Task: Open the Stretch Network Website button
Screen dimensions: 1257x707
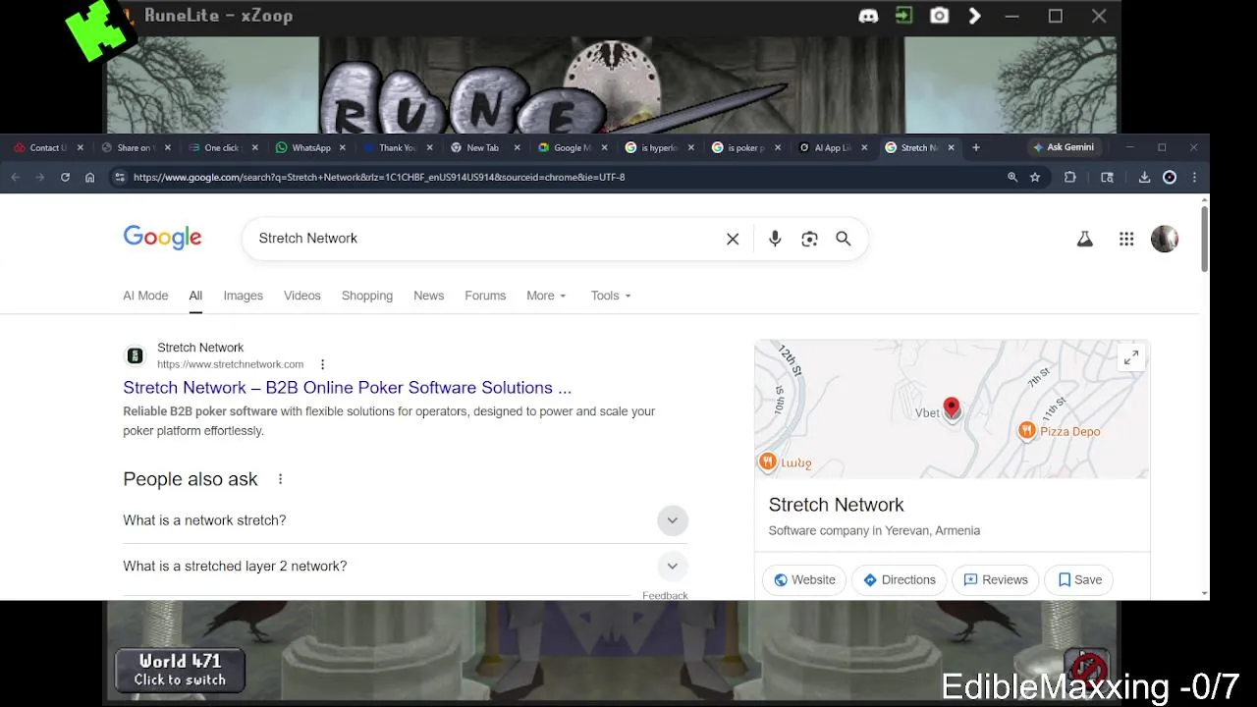Action: 804,579
